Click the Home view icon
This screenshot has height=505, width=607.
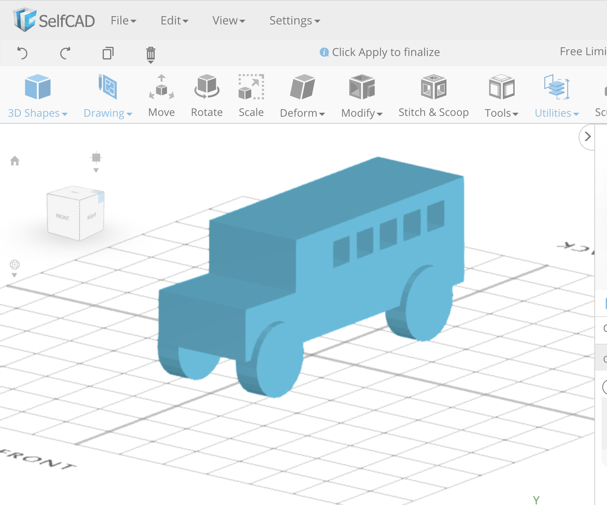point(15,161)
